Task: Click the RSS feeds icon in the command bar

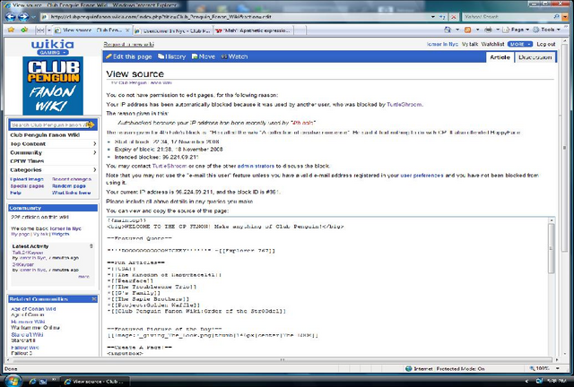Action: tap(468, 30)
